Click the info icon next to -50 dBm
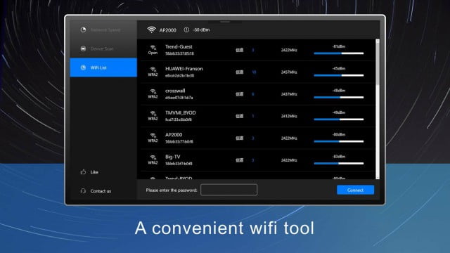The image size is (450, 253). click(x=186, y=30)
